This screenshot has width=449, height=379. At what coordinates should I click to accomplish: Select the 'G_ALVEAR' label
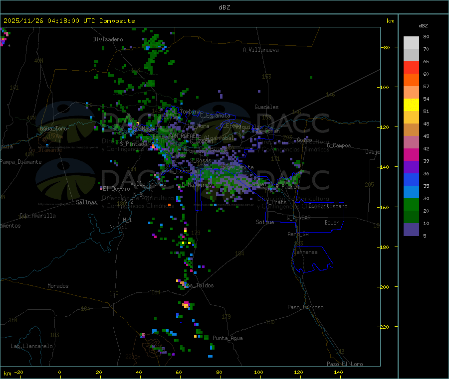(x=298, y=218)
